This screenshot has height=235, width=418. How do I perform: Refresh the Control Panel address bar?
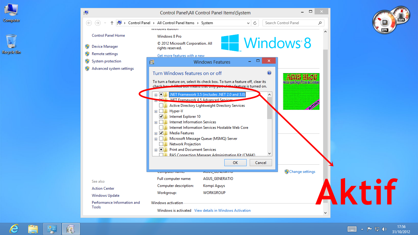pos(255,23)
